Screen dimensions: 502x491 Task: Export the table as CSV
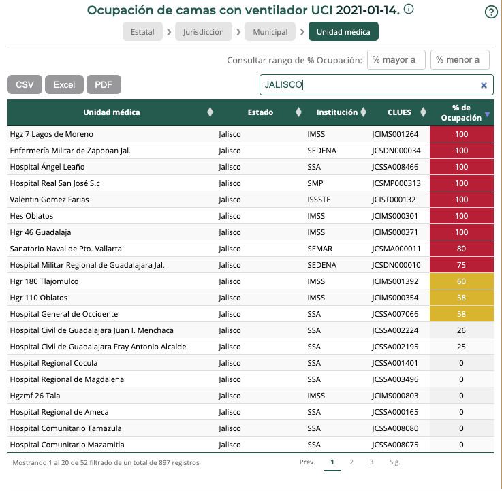(x=25, y=84)
